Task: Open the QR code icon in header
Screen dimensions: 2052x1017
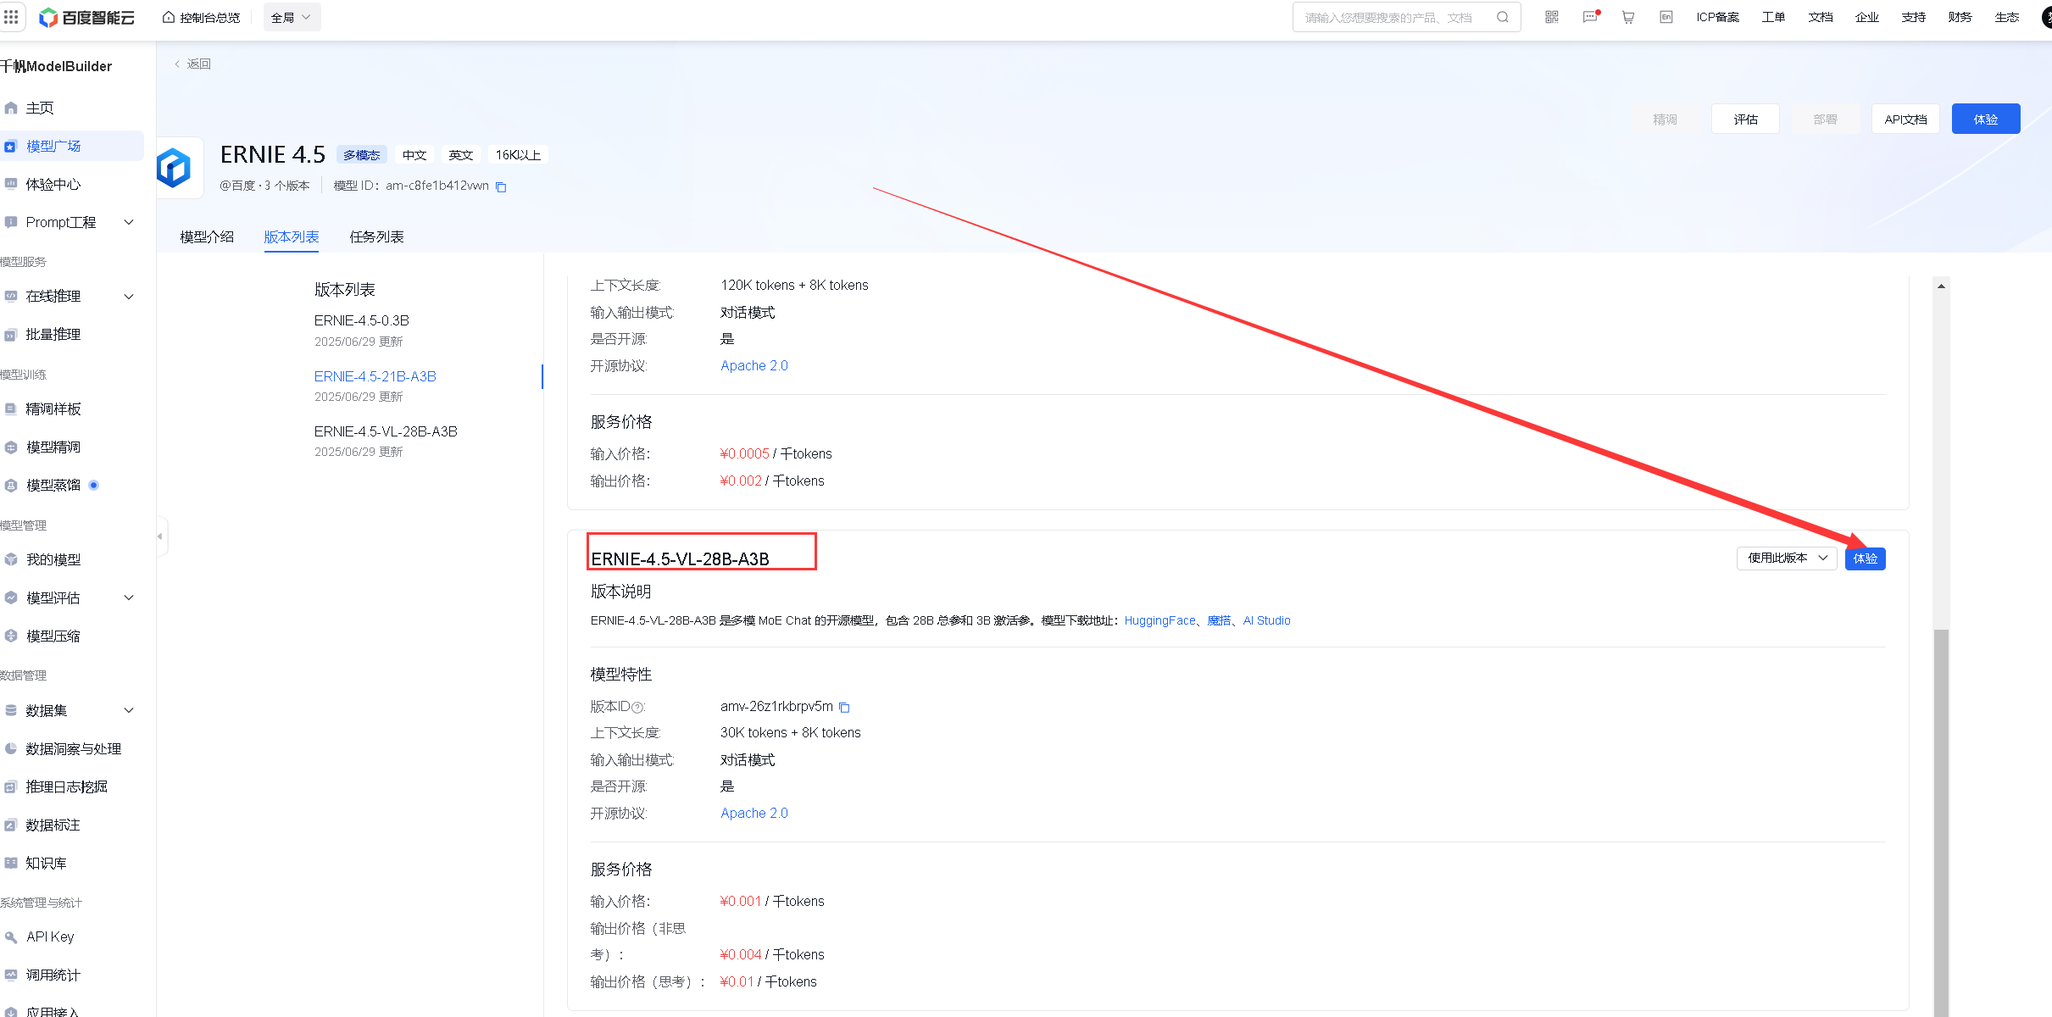Action: tap(1552, 17)
